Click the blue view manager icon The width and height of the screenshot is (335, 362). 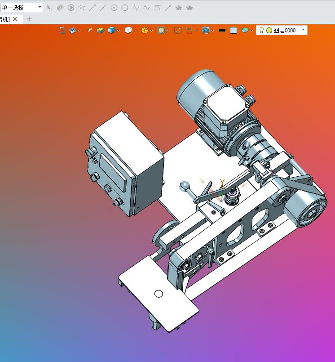tap(72, 30)
